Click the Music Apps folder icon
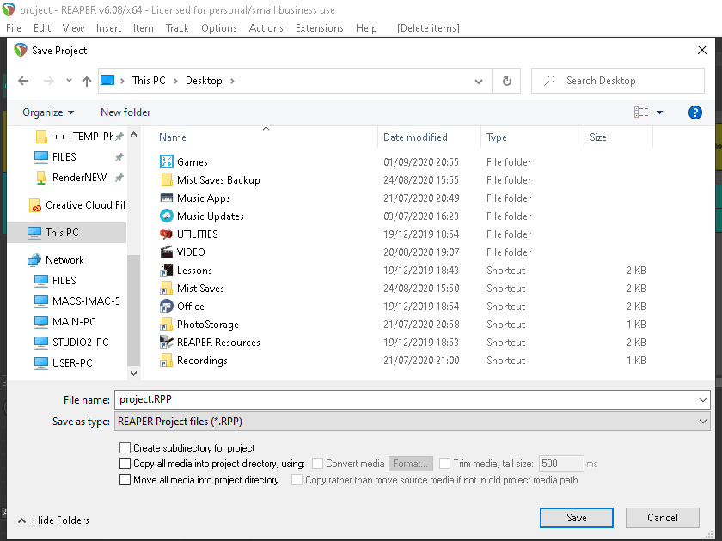This screenshot has height=541, width=722. [x=166, y=198]
